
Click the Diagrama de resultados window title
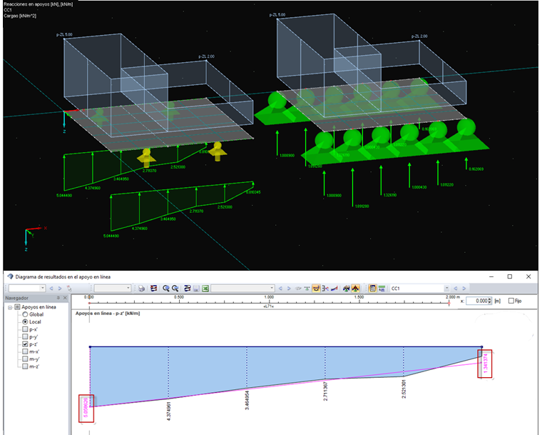point(63,276)
